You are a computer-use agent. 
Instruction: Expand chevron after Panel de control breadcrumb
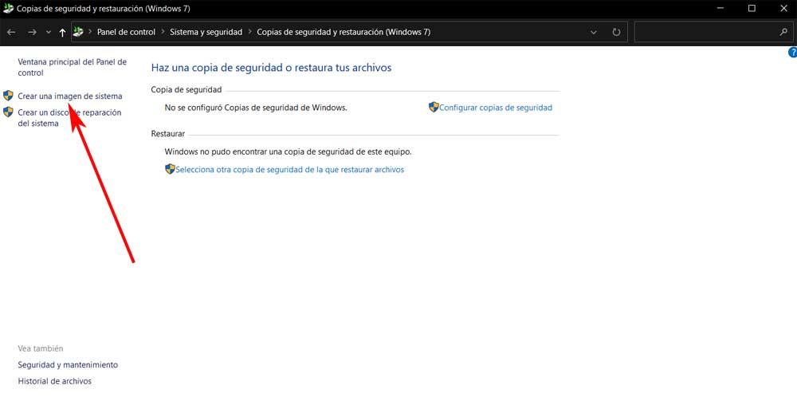coord(163,32)
